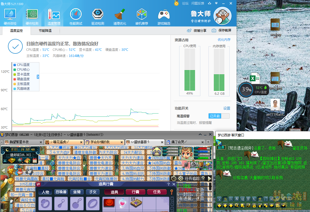Click the 内存使用 memory bar meter
Image resolution: width=310 pixels, height=212 pixels.
pyautogui.click(x=219, y=70)
